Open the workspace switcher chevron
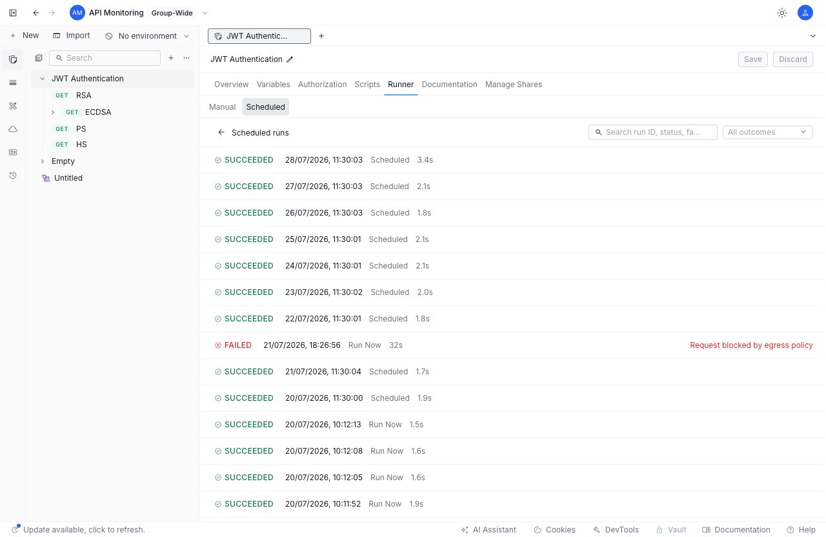Viewport: 826px width, 537px height. pyautogui.click(x=205, y=13)
